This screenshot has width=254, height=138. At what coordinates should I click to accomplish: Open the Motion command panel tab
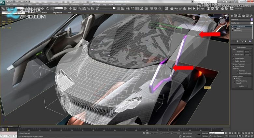(243, 16)
